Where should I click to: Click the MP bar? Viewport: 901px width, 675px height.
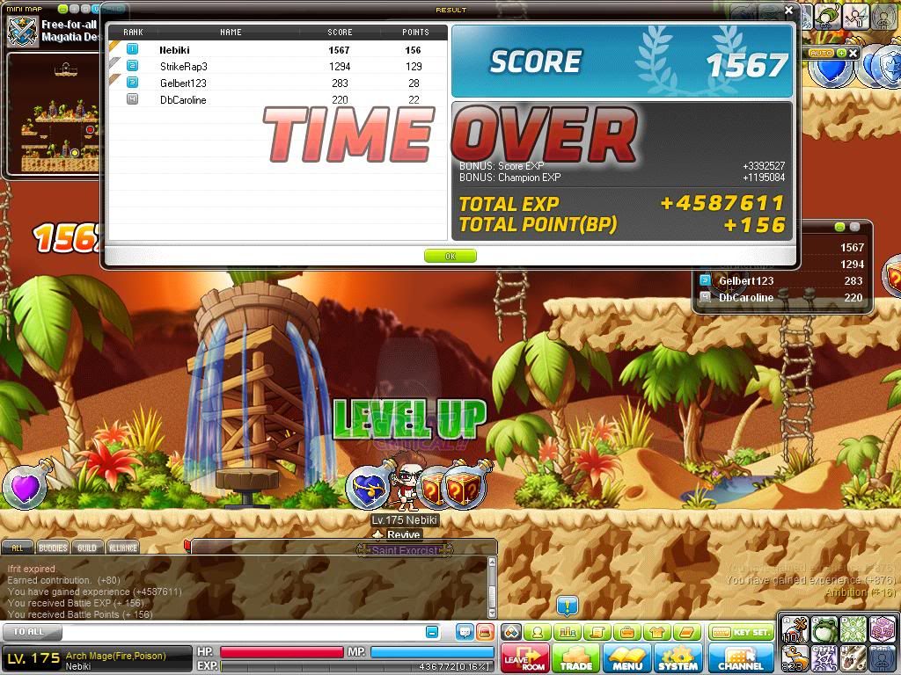[432, 652]
